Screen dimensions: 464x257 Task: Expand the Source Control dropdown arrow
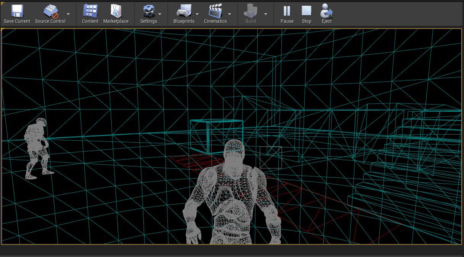(x=68, y=14)
